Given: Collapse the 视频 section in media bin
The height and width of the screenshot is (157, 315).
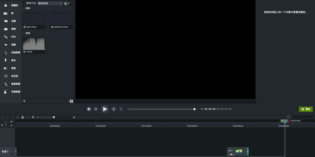Looking at the screenshot, I should (x=23, y=8).
